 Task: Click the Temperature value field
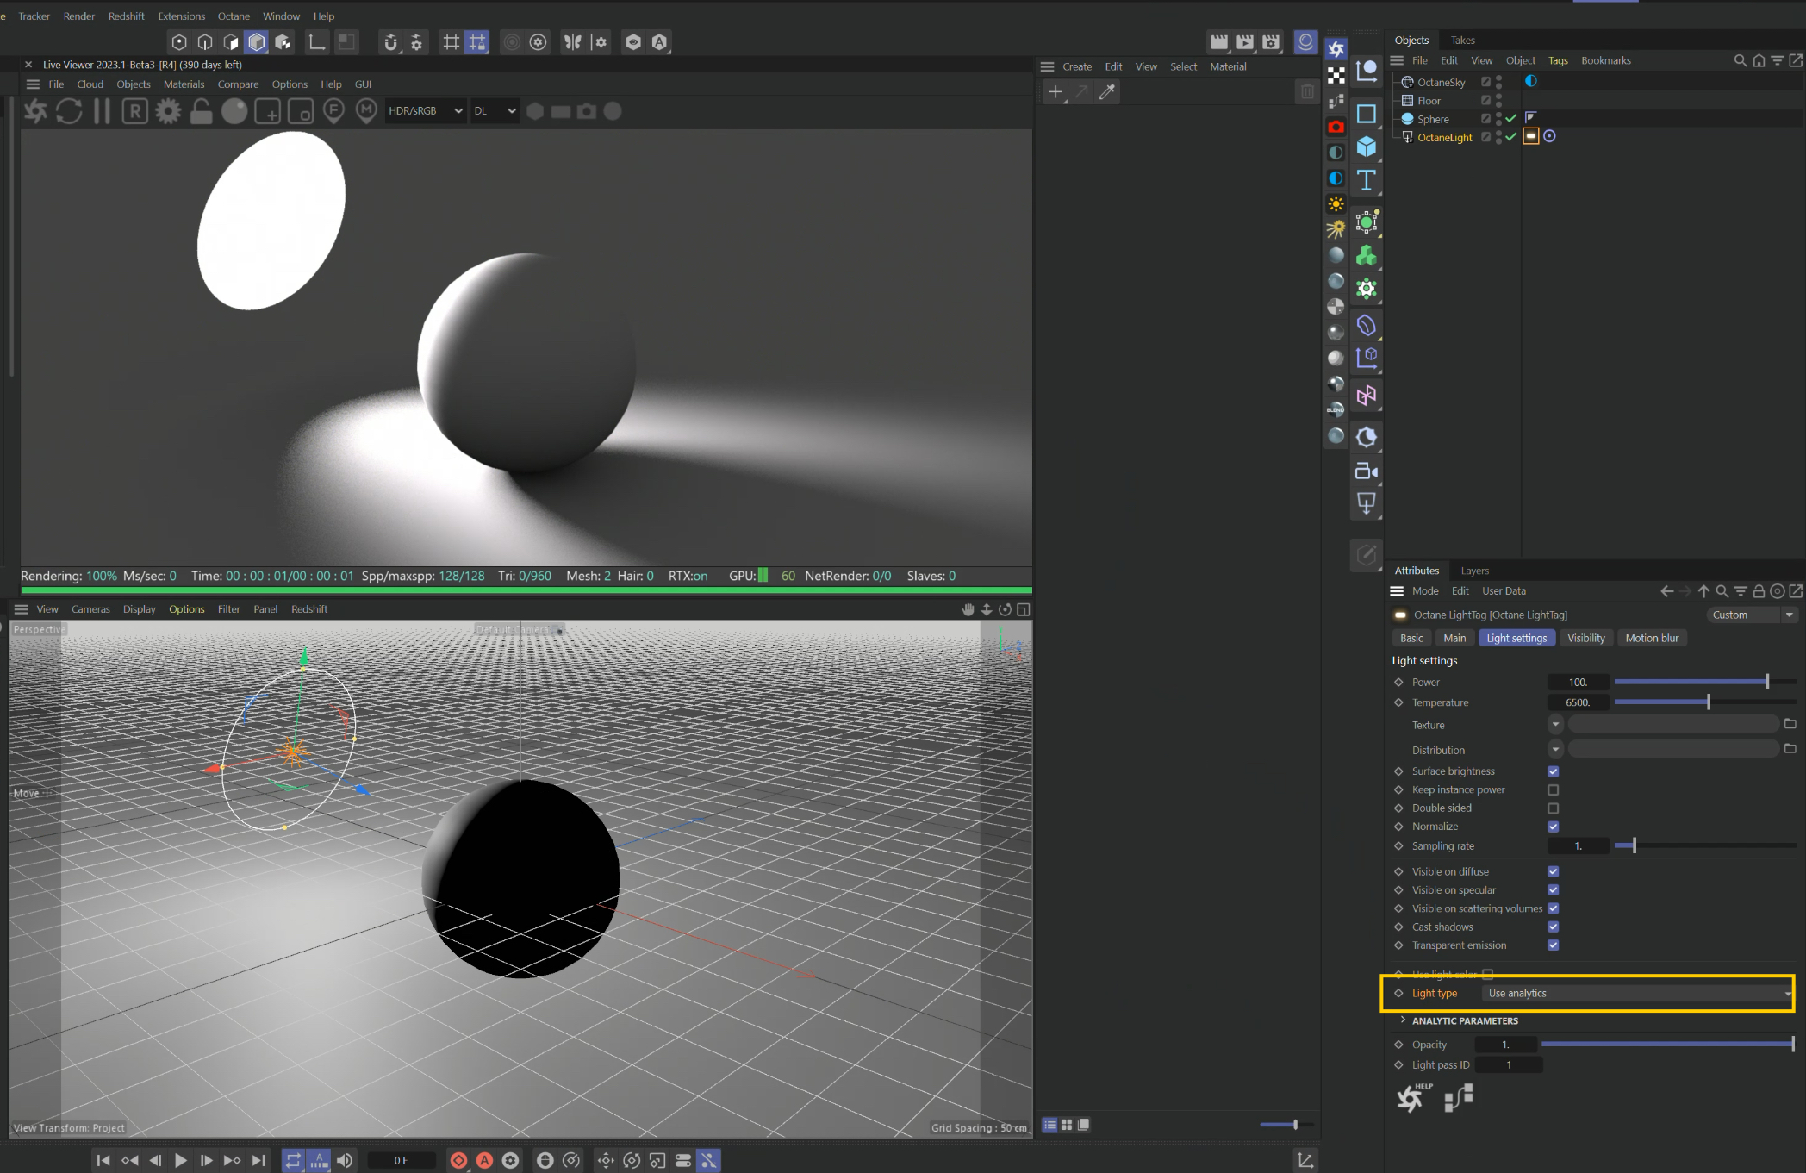[1578, 703]
